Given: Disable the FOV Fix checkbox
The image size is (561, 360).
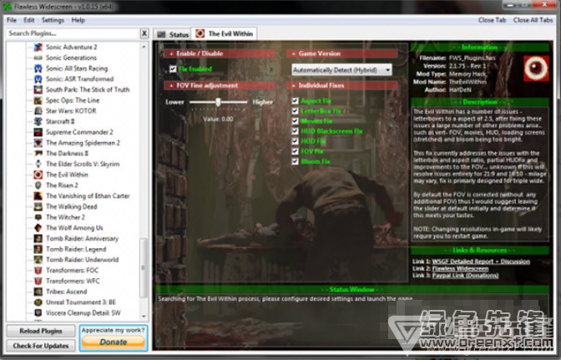Looking at the screenshot, I should [295, 151].
